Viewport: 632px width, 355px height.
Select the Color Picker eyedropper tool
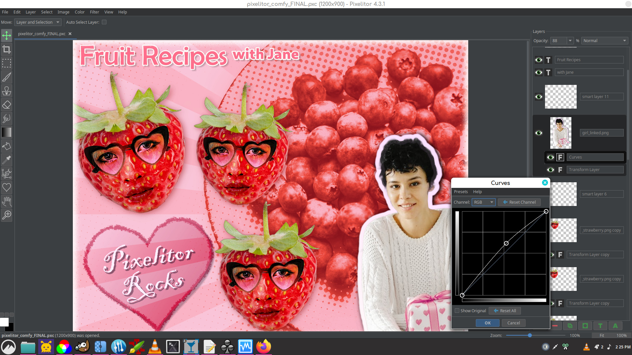coord(7,160)
